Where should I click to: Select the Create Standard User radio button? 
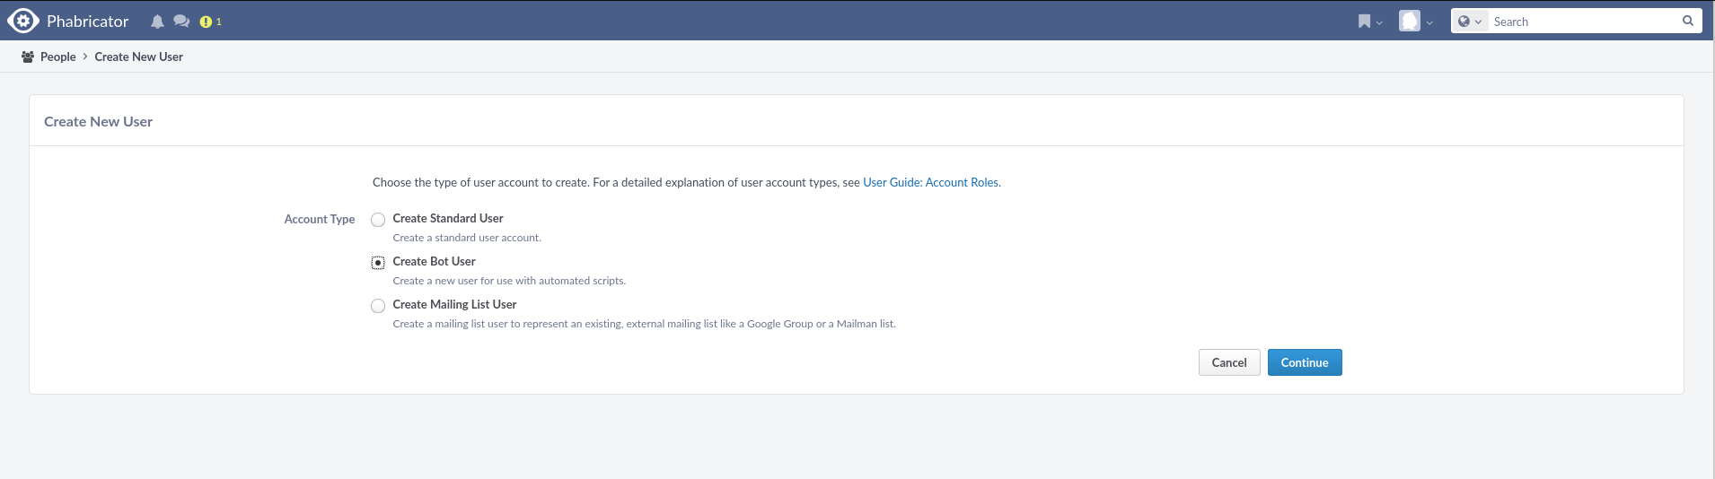378,220
